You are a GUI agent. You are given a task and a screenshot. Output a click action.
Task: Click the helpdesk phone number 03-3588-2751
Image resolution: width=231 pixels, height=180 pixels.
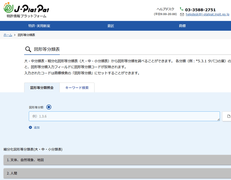(200, 10)
